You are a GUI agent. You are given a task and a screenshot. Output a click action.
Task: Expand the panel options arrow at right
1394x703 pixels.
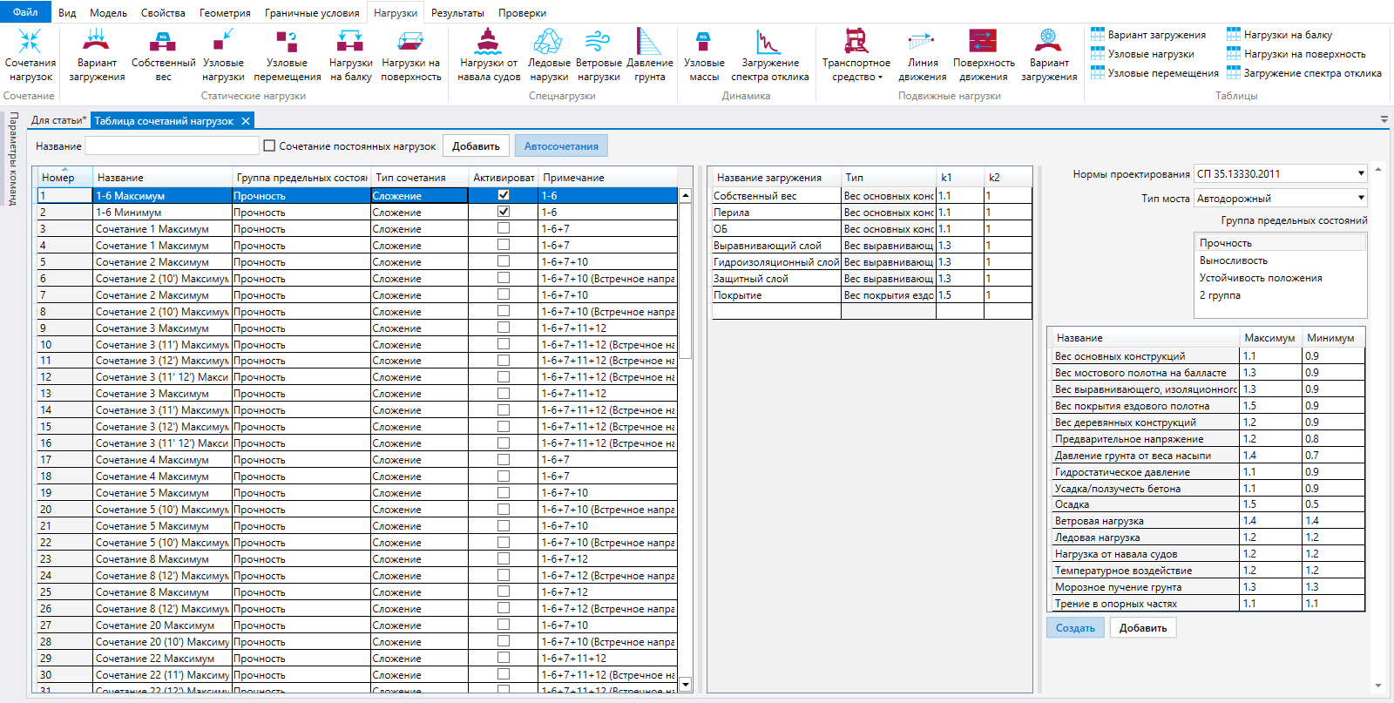coord(1384,119)
